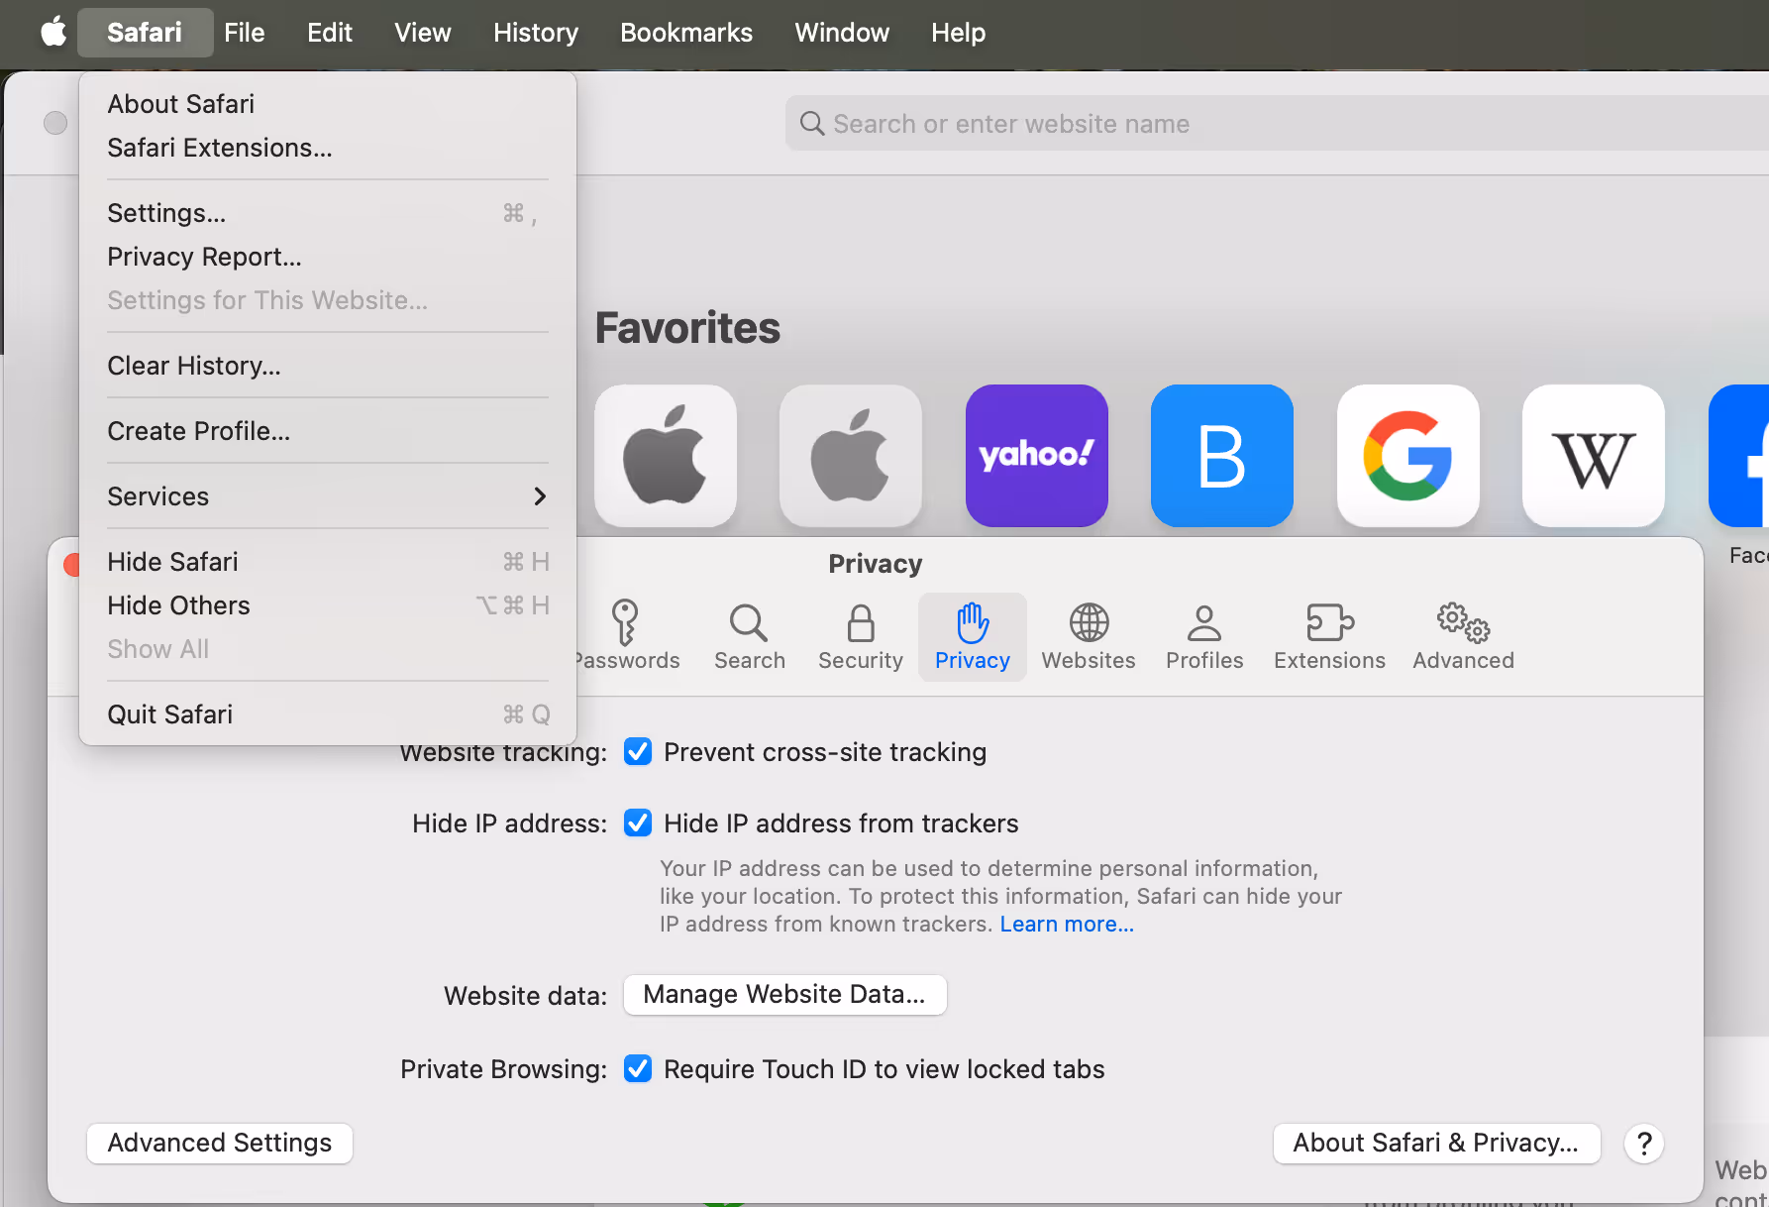The image size is (1769, 1207).
Task: Select Clear History from the Safari menu
Action: (x=194, y=365)
